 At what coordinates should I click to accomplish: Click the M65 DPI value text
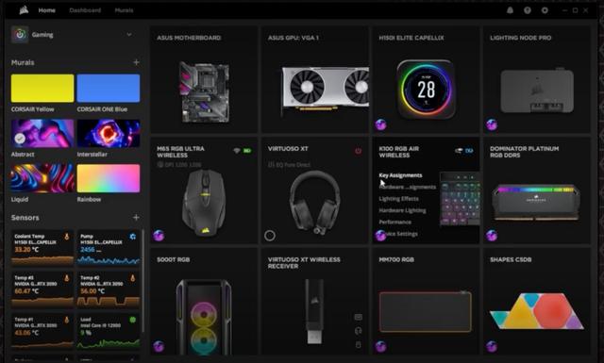coord(184,165)
